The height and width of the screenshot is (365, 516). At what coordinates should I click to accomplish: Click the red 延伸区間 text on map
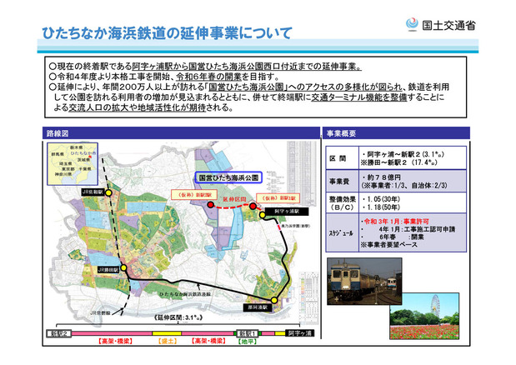click(x=234, y=199)
